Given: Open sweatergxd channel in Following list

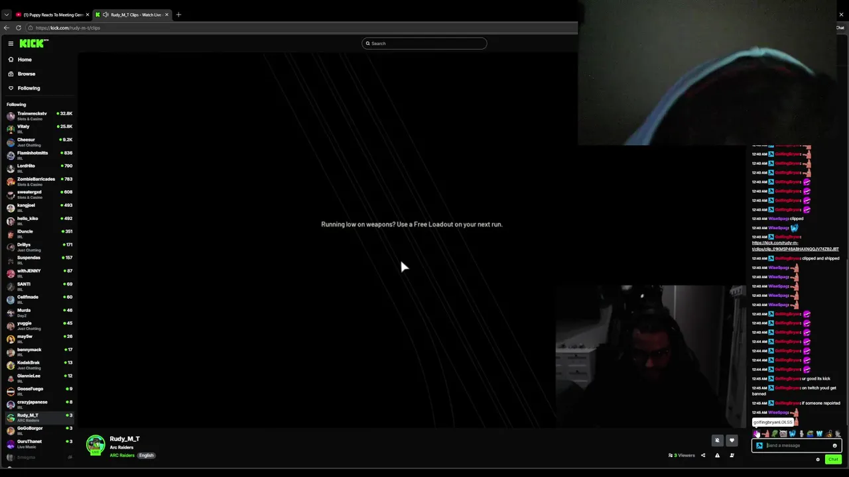Looking at the screenshot, I should click(40, 194).
